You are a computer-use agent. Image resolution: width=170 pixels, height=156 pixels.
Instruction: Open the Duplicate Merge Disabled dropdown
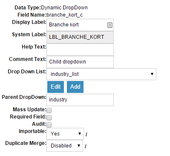tap(65, 146)
